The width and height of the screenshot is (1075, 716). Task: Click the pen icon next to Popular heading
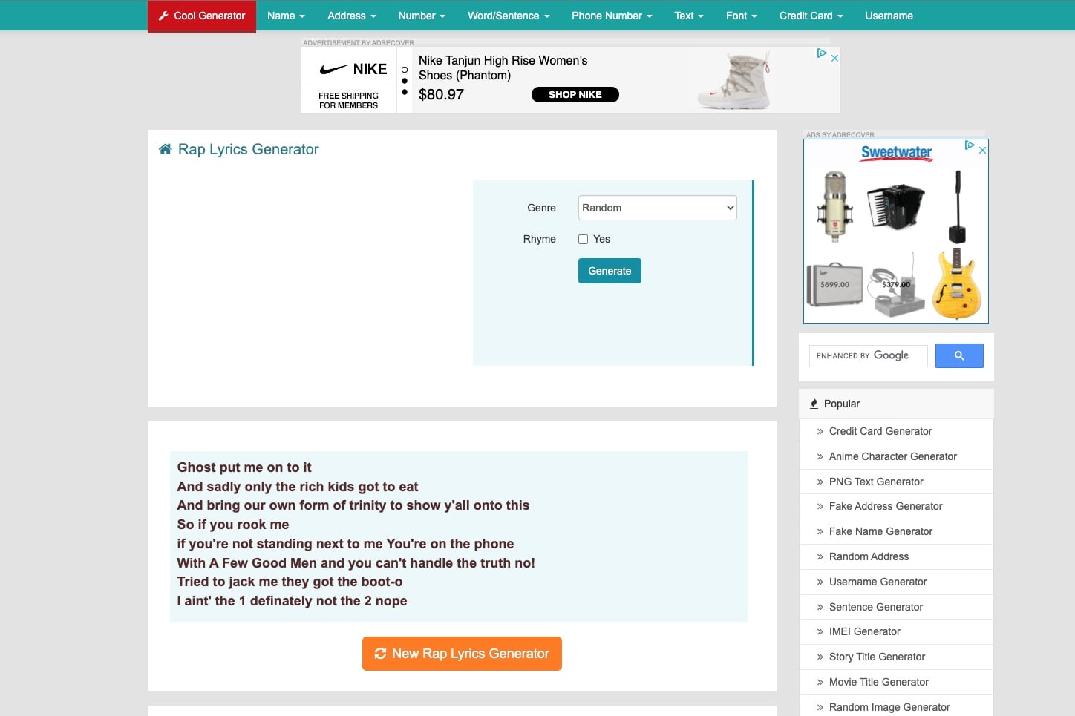pos(814,403)
